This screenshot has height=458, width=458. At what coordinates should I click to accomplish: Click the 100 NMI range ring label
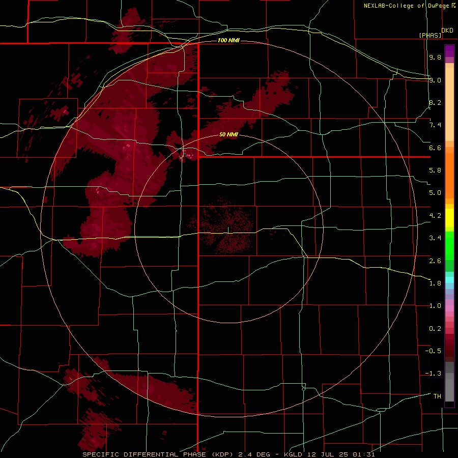coord(228,40)
